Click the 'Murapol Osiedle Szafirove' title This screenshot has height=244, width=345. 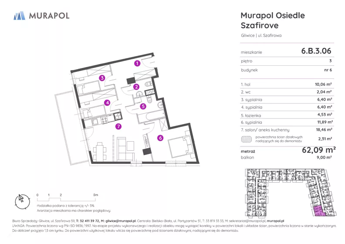273,20
